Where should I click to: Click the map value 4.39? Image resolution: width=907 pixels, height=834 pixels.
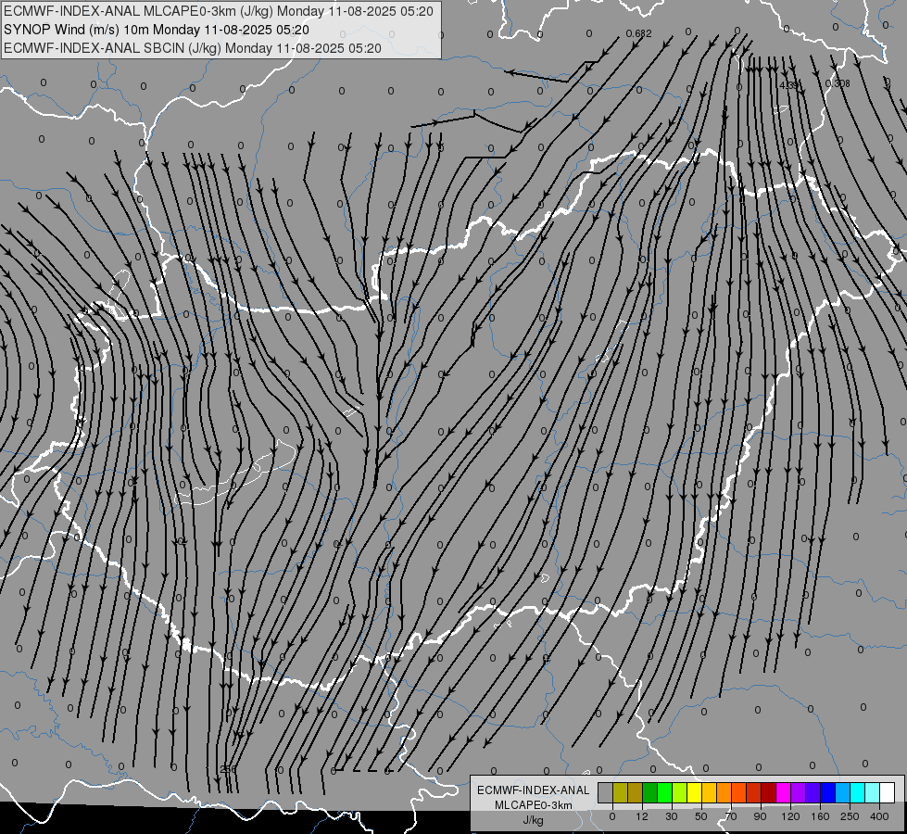pyautogui.click(x=789, y=85)
